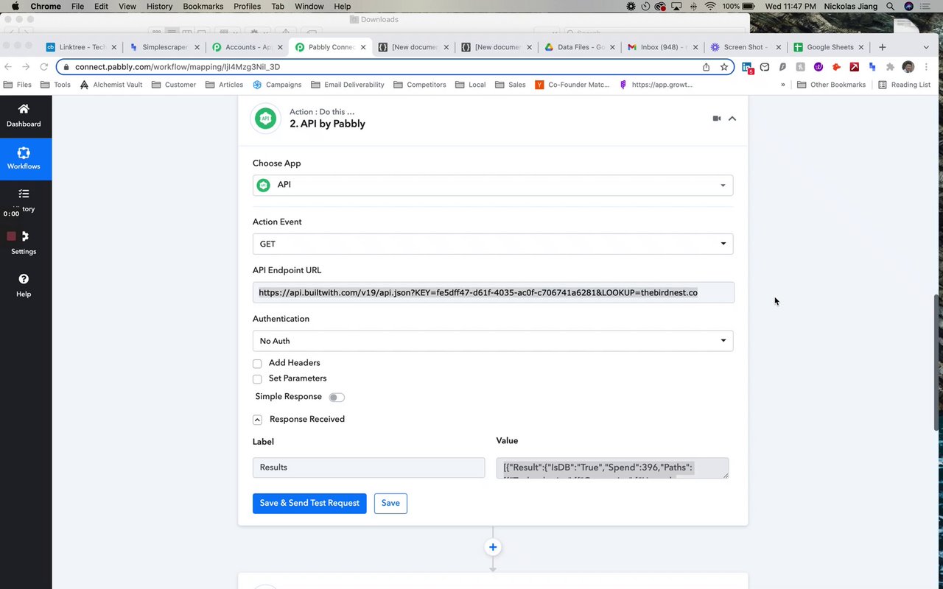
Task: Reload the page with the refresh icon
Action: (x=43, y=67)
